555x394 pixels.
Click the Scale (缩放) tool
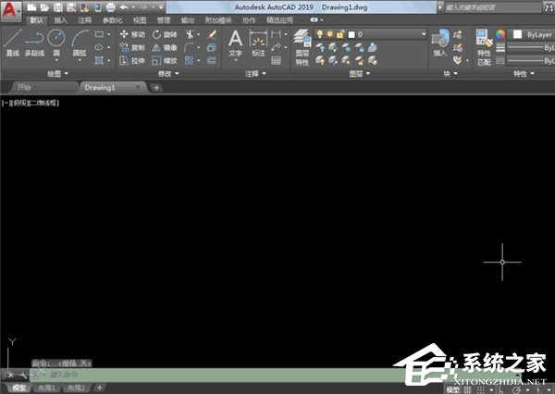(x=165, y=60)
